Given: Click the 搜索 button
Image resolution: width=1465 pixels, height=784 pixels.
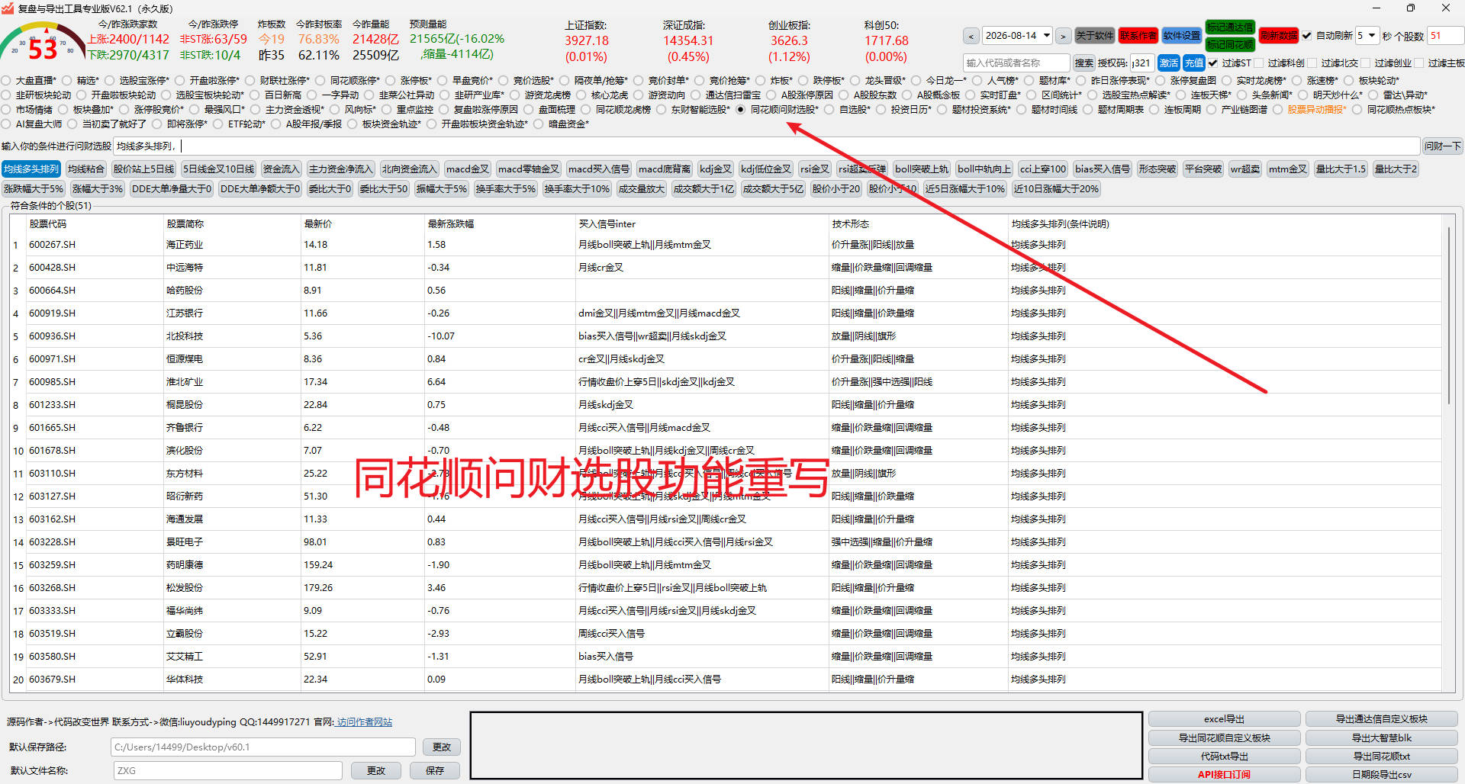Looking at the screenshot, I should pos(1083,63).
